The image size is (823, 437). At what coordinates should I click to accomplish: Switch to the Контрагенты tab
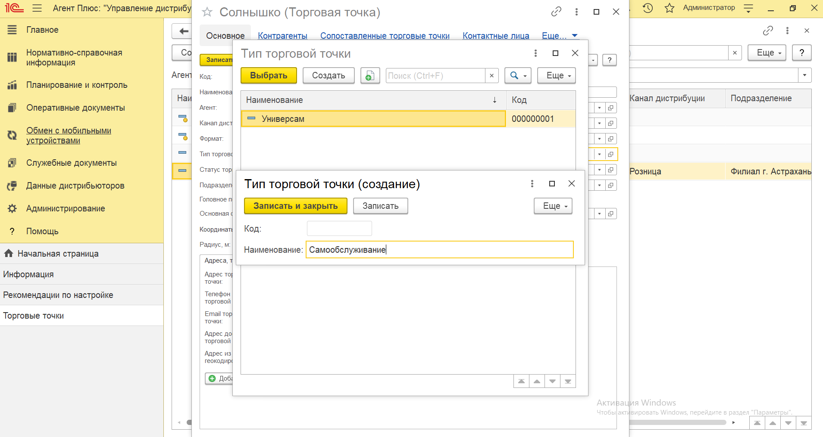click(x=282, y=36)
